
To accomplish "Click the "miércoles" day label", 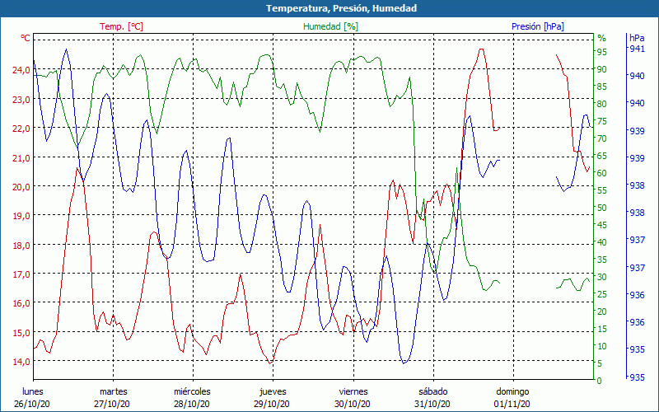I will pyautogui.click(x=192, y=392).
